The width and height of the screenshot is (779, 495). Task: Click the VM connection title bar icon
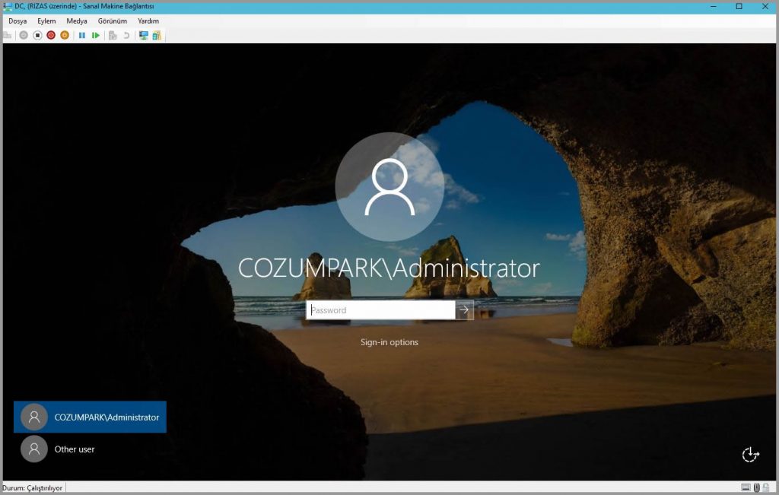[8, 6]
